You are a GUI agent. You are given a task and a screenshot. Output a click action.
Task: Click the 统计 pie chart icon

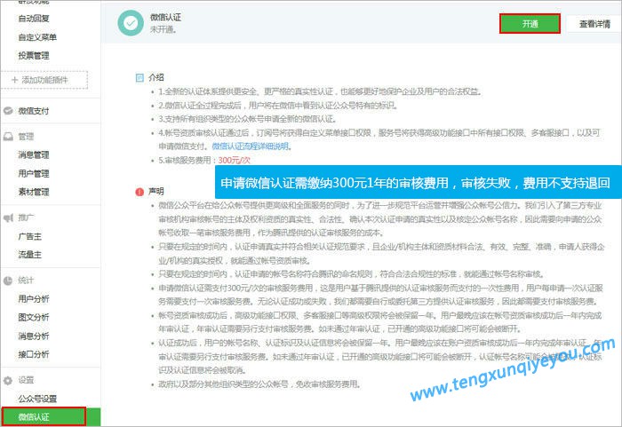[x=8, y=281]
